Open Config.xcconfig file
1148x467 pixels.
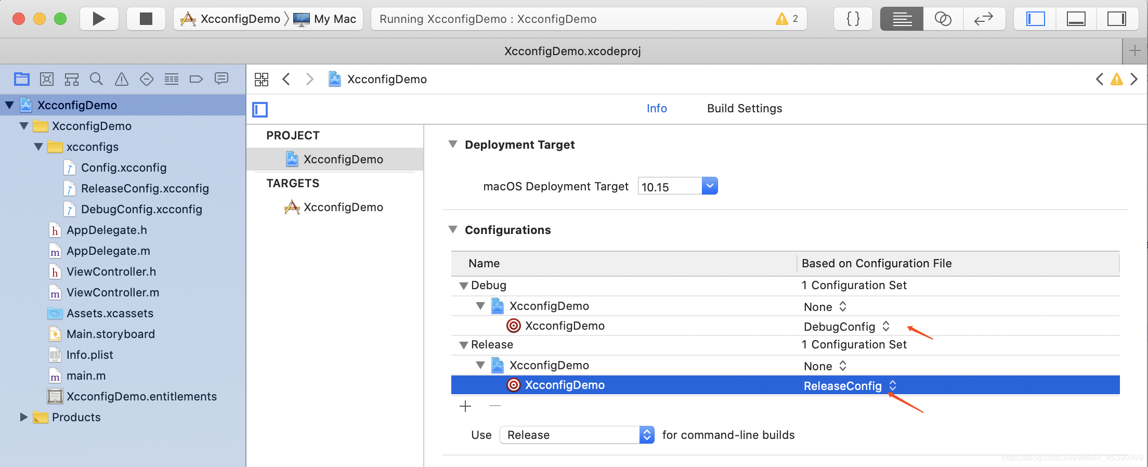[x=115, y=167]
